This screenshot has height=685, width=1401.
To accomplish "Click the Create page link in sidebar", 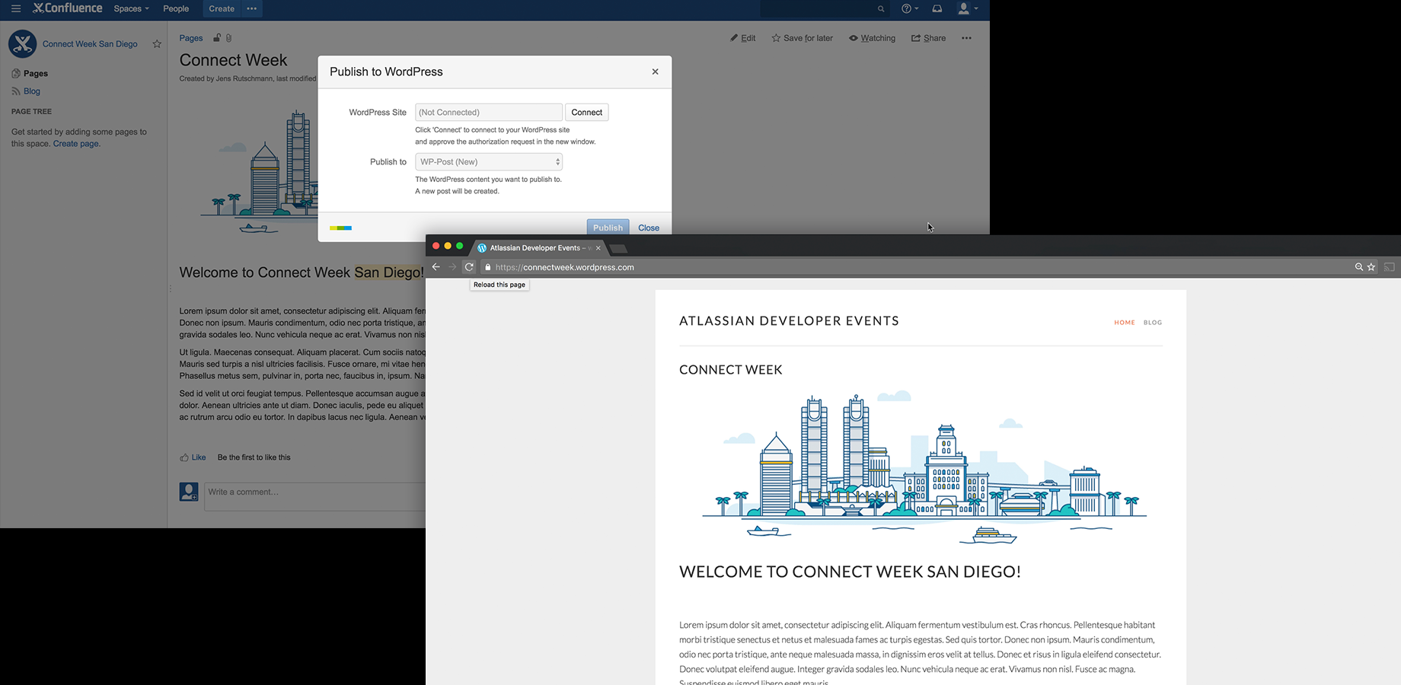I will click(x=76, y=144).
